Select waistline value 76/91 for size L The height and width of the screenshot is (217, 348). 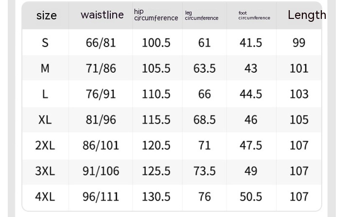(101, 94)
